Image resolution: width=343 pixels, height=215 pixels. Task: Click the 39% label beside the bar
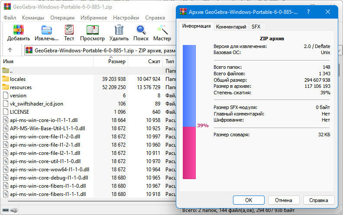[x=203, y=125]
